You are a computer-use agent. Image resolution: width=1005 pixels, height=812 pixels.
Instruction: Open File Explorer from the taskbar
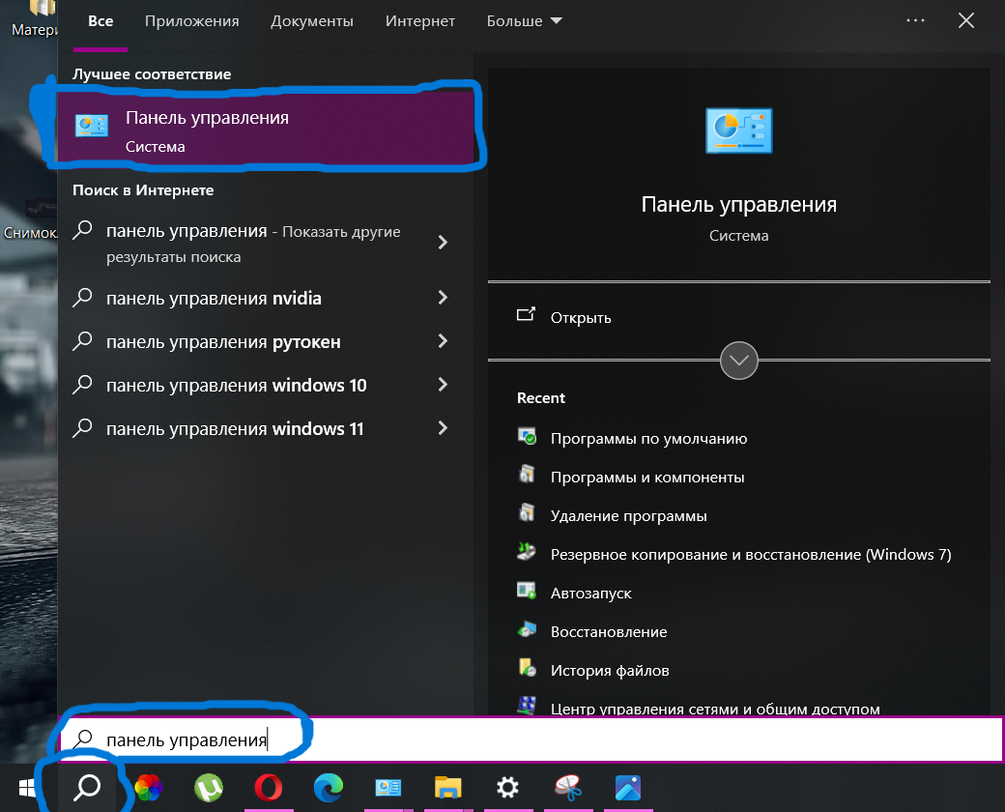pyautogui.click(x=448, y=788)
